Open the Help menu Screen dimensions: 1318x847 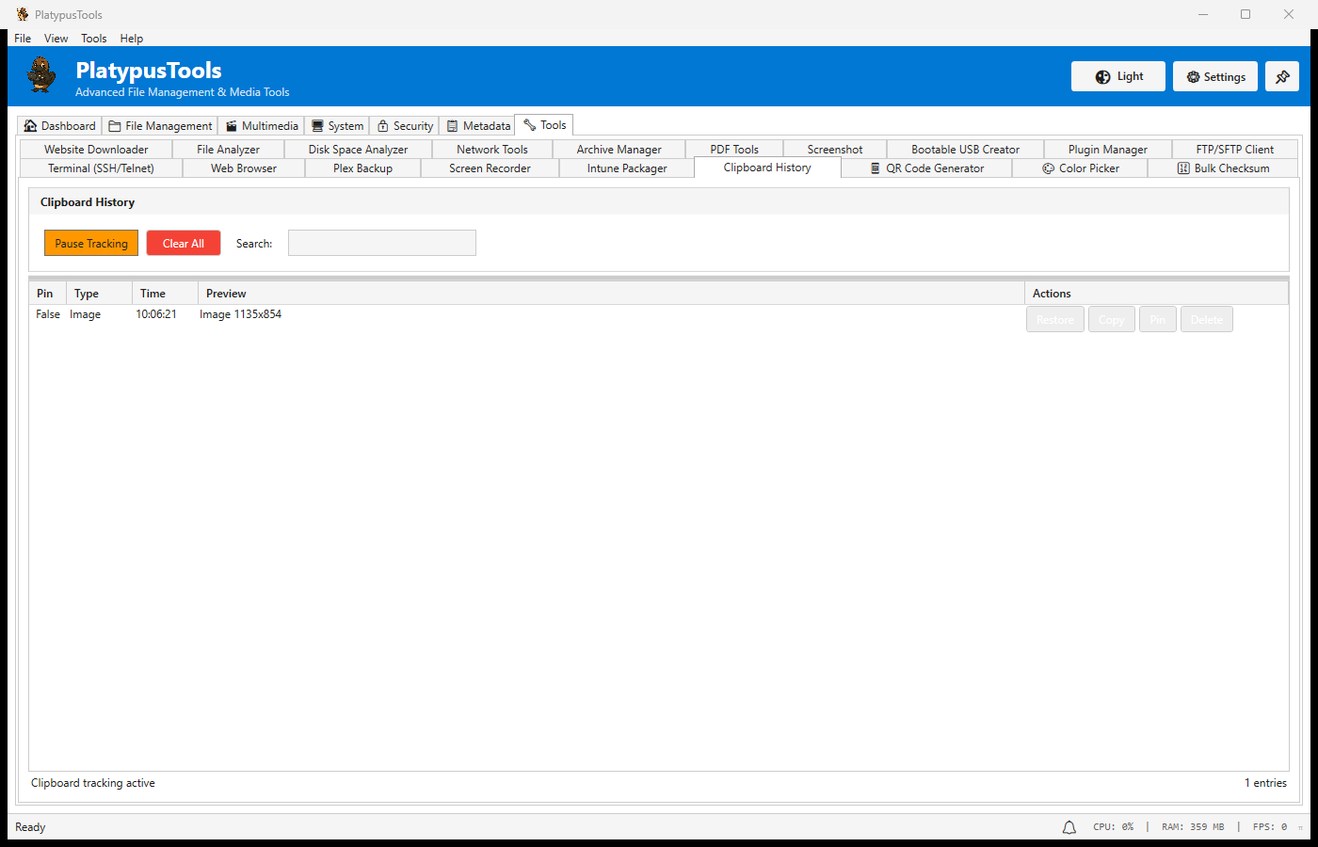click(x=132, y=39)
